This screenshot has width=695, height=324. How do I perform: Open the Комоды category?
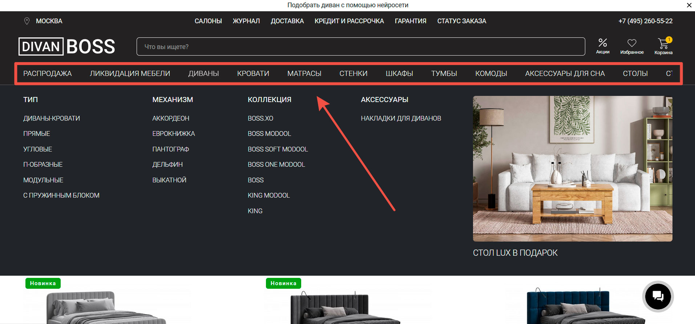(491, 73)
